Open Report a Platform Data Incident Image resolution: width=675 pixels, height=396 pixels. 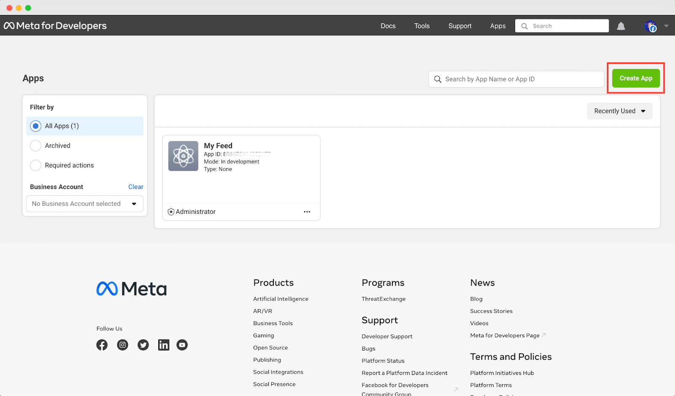[x=405, y=373]
